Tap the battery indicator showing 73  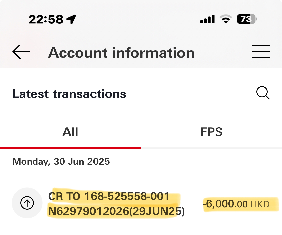pos(247,19)
